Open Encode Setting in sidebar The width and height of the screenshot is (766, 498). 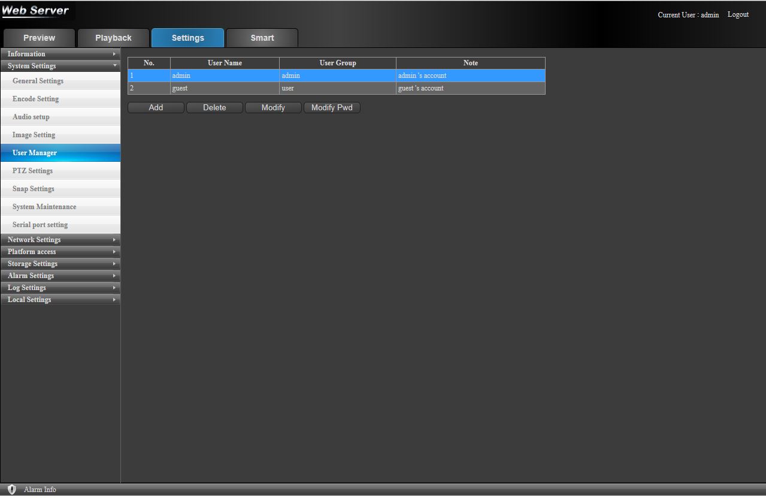[x=36, y=99]
